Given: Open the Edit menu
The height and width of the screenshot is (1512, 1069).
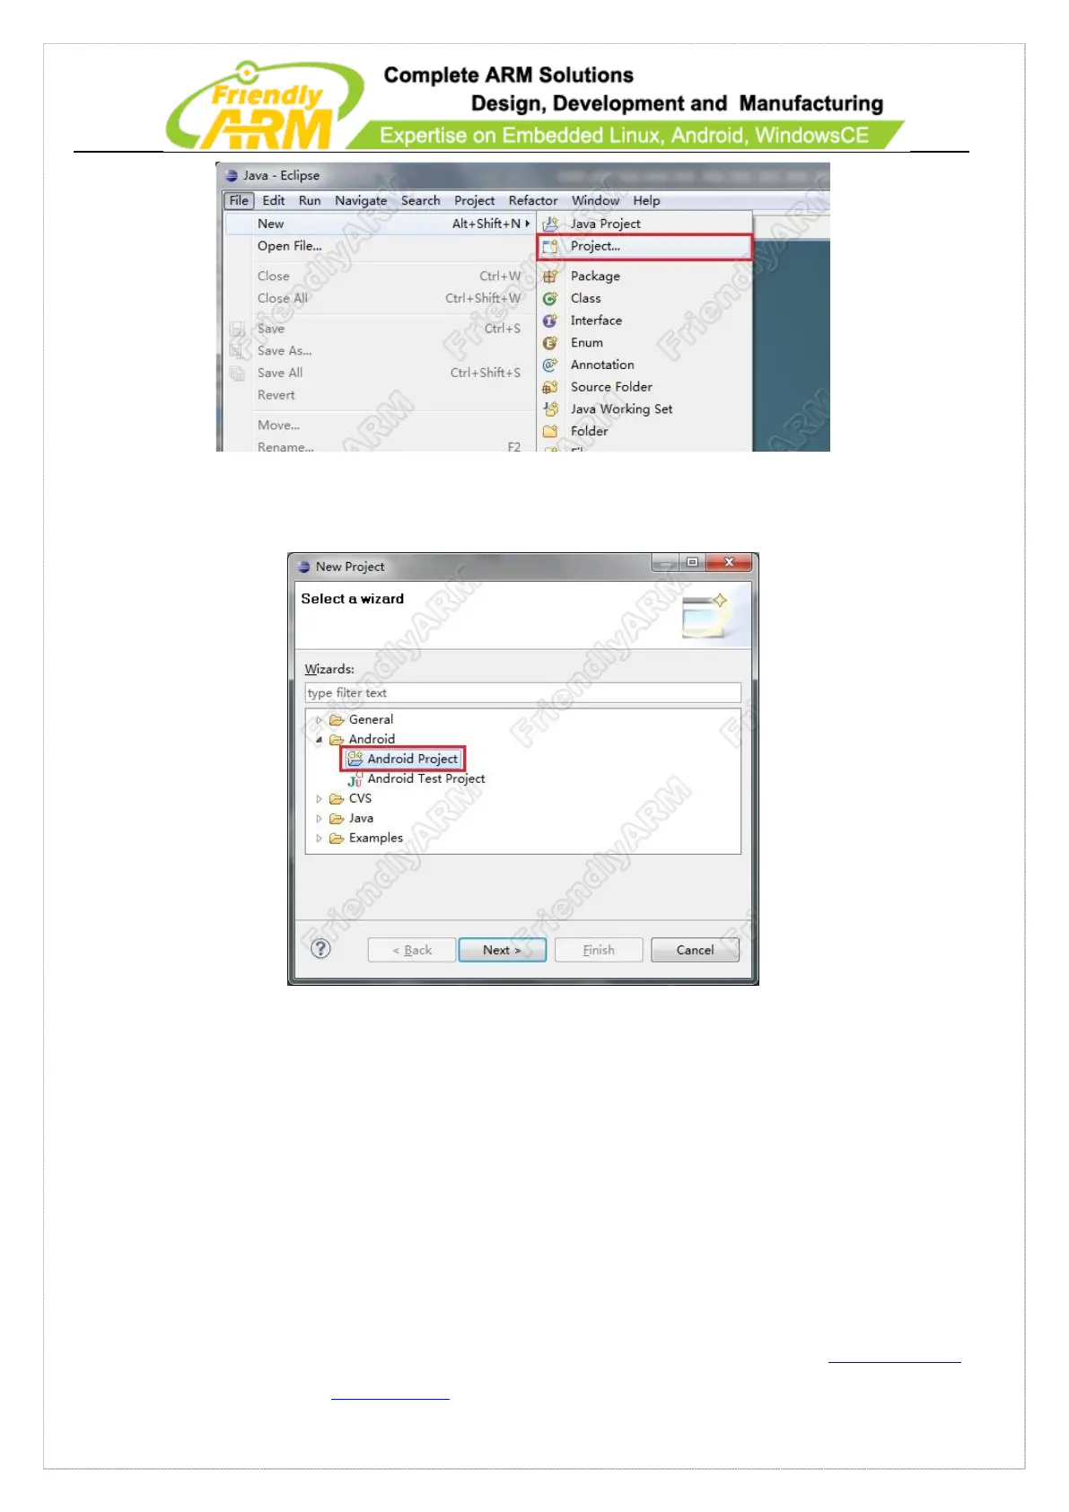Looking at the screenshot, I should point(274,200).
